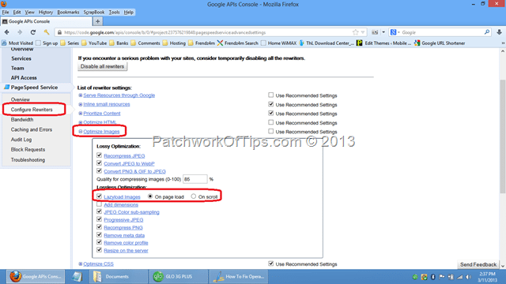Click the image quality percentage field
The image size is (506, 284).
click(x=195, y=179)
